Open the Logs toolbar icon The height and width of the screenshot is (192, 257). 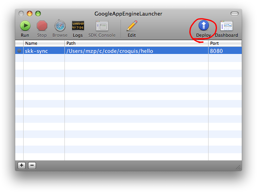(x=78, y=26)
